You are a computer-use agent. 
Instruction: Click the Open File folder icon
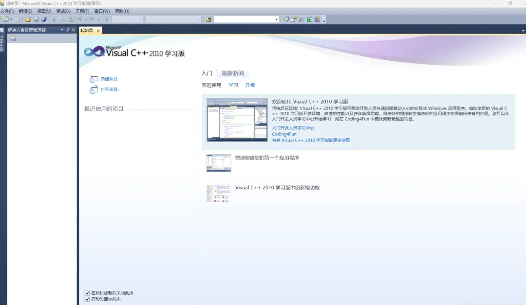coord(29,19)
